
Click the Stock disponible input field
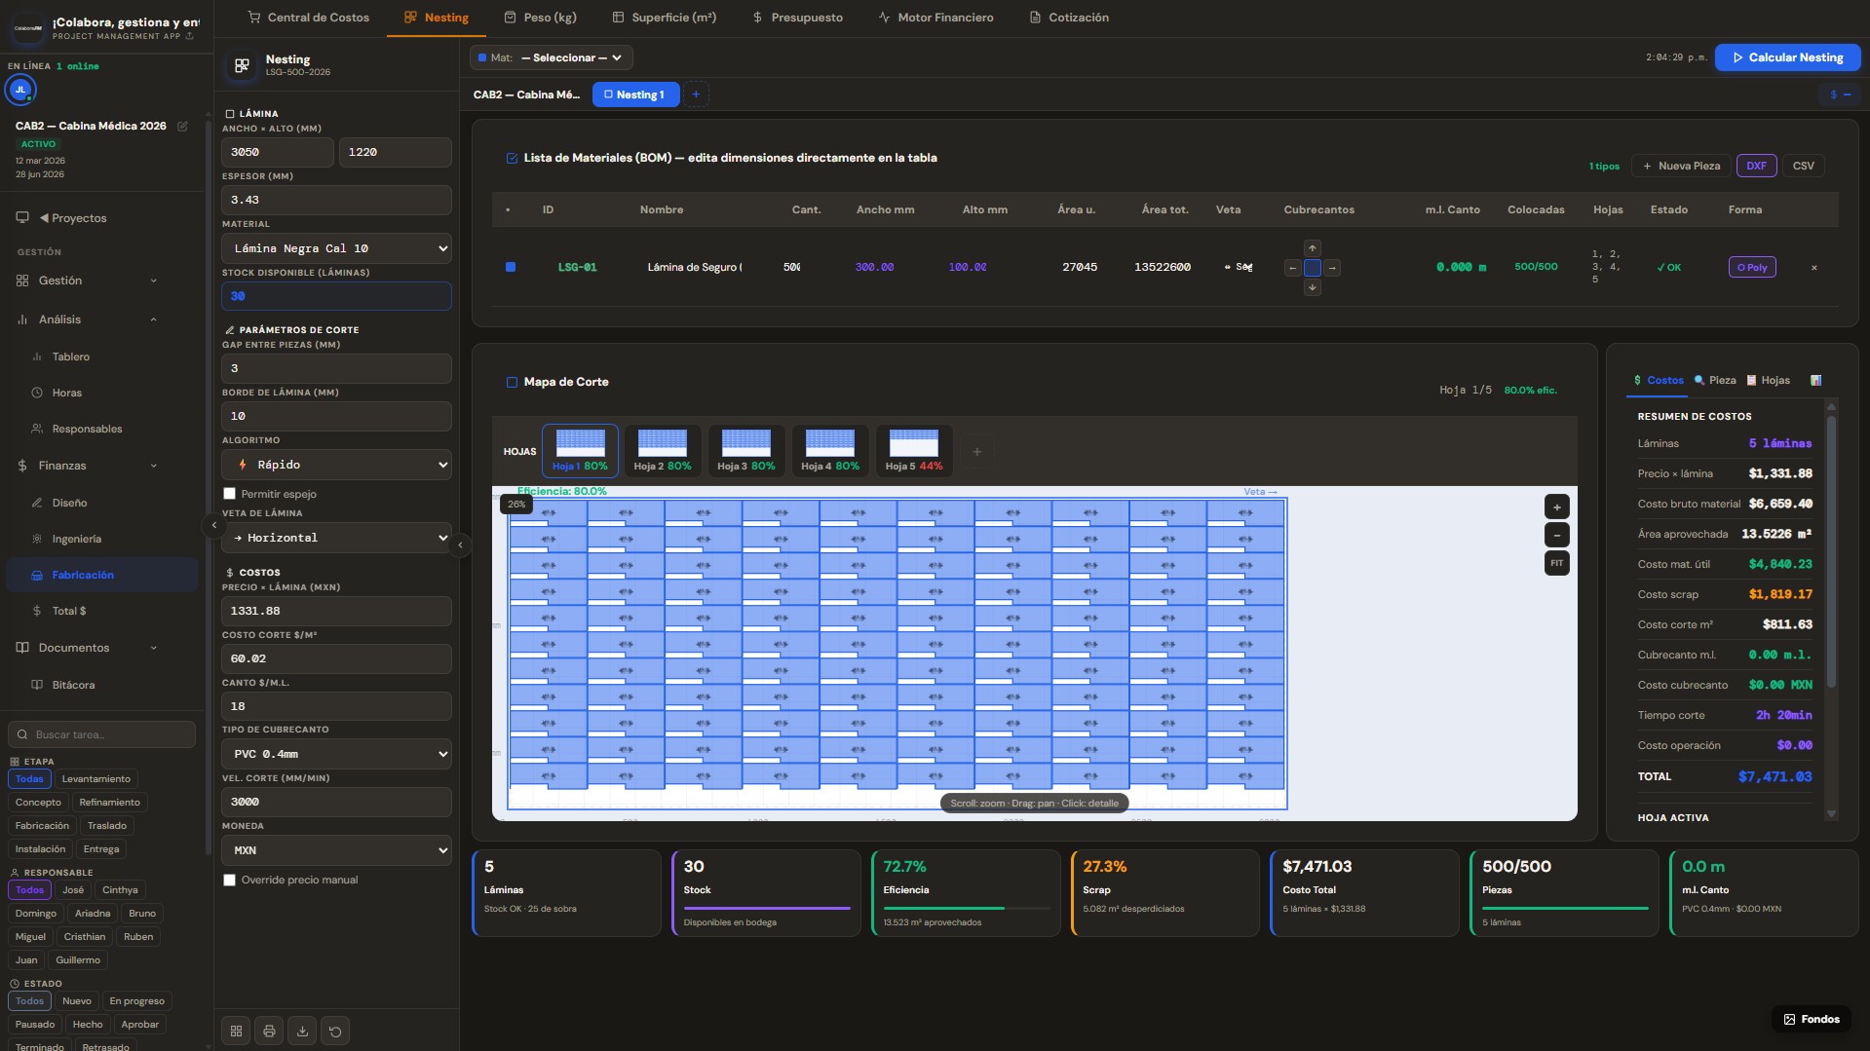pyautogui.click(x=336, y=296)
